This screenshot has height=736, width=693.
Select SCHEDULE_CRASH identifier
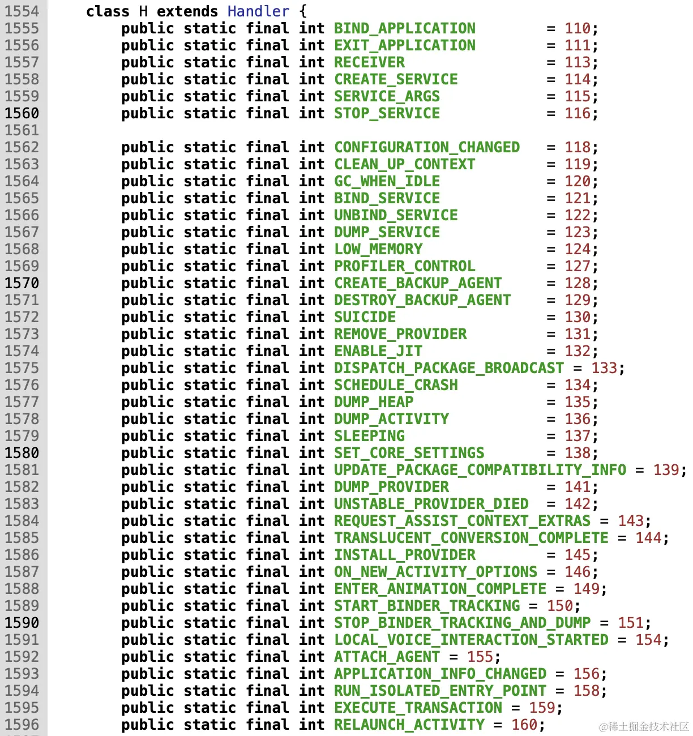pos(396,385)
